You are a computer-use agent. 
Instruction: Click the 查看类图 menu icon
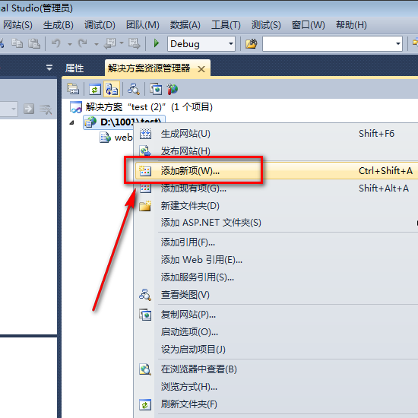(x=145, y=295)
